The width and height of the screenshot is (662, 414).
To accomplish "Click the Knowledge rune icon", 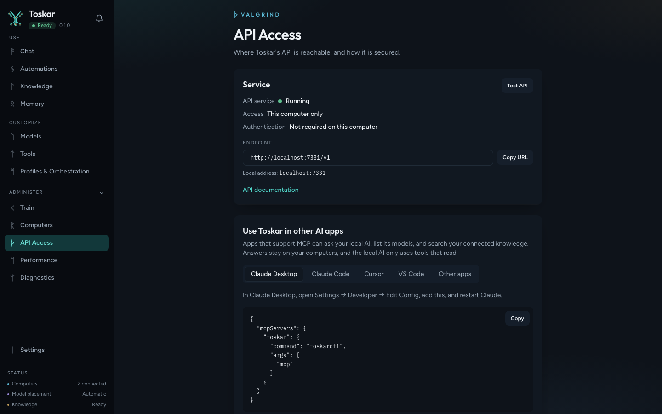I will click(x=12, y=86).
